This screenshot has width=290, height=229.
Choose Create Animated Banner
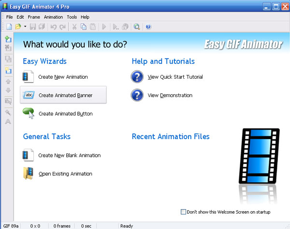coord(63,95)
